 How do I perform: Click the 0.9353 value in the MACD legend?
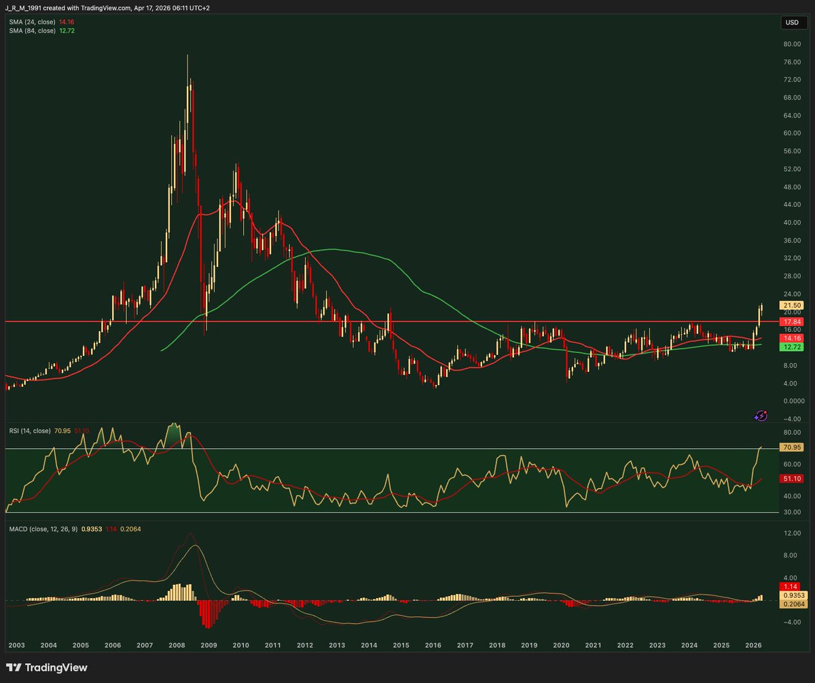click(92, 528)
